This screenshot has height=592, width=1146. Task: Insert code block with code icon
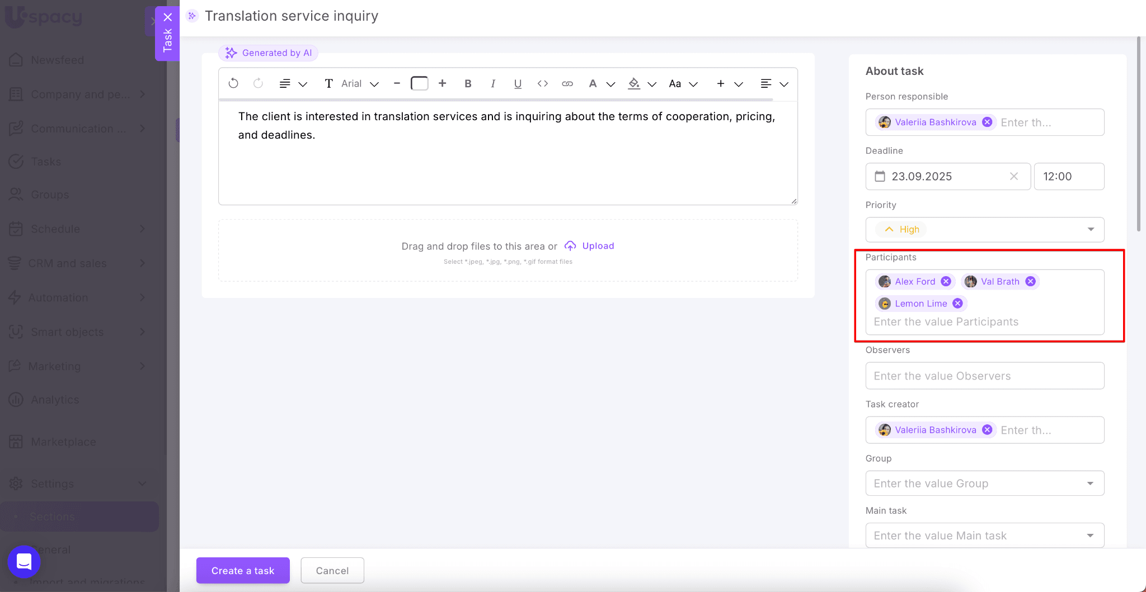point(542,83)
